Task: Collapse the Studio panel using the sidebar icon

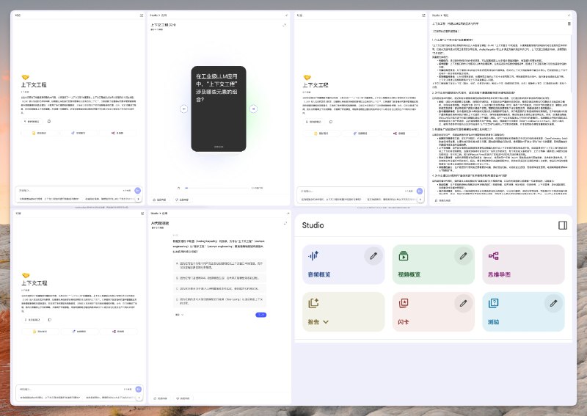Action: pyautogui.click(x=562, y=225)
